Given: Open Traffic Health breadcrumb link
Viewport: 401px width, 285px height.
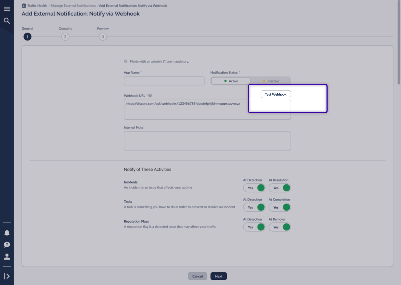Looking at the screenshot, I should coord(38,6).
